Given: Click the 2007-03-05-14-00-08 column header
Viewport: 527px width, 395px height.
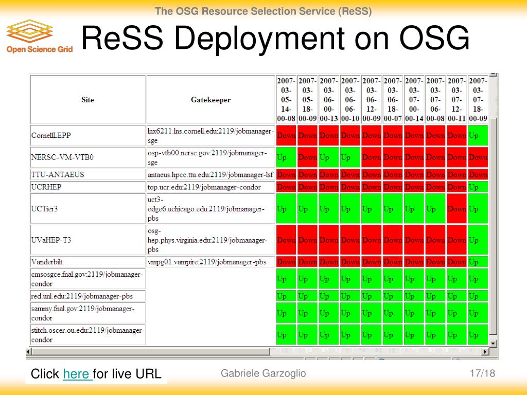Looking at the screenshot, I should [286, 99].
